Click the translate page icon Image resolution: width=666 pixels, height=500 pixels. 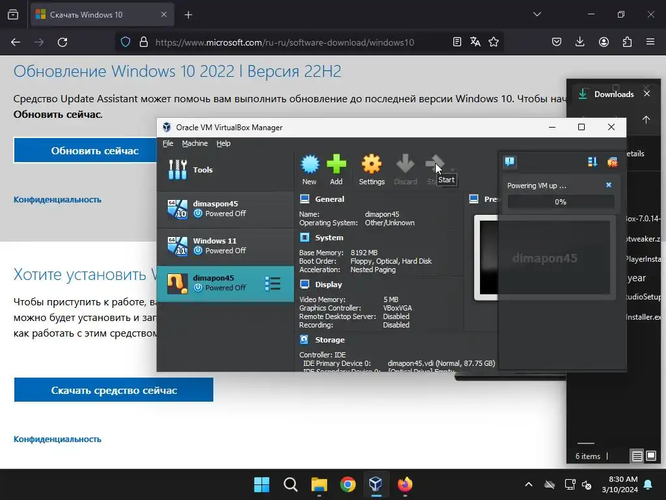pyautogui.click(x=475, y=42)
